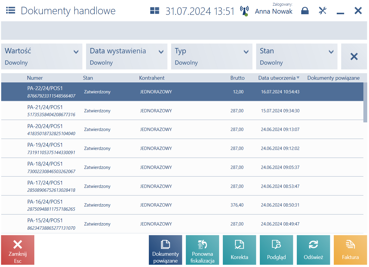The image size is (369, 267).
Task: Expand the Data wystawienia filter
Action: [x=127, y=56]
